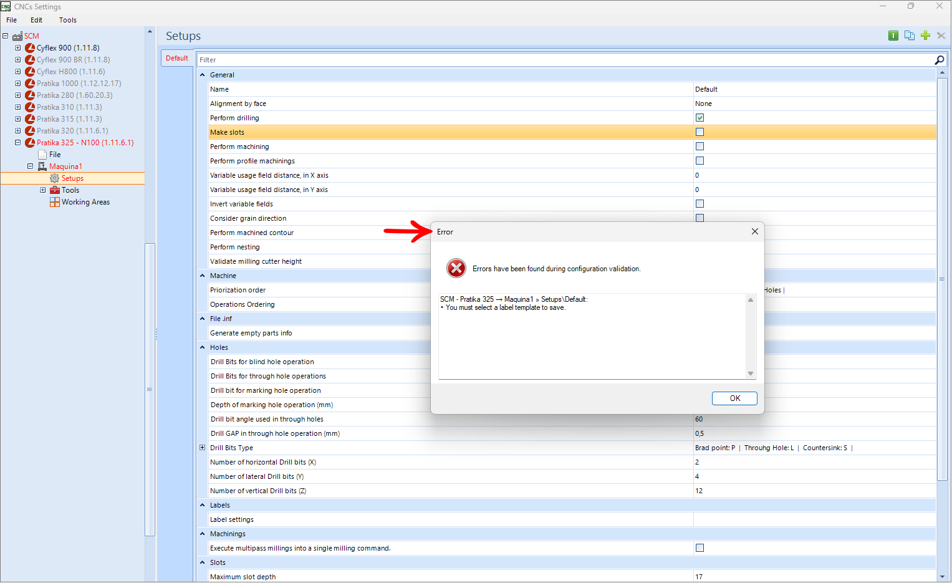Viewport: 952px width, 583px height.
Task: Collapse the Maquina1 tree node
Action: (30, 166)
